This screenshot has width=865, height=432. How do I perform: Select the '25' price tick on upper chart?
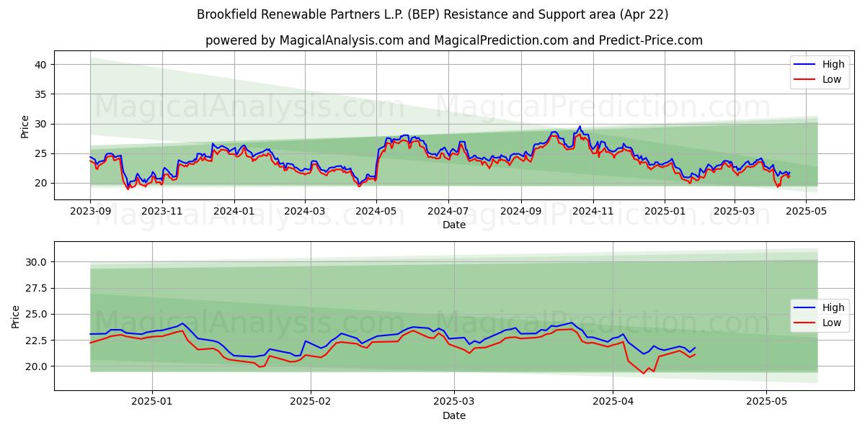pos(42,153)
